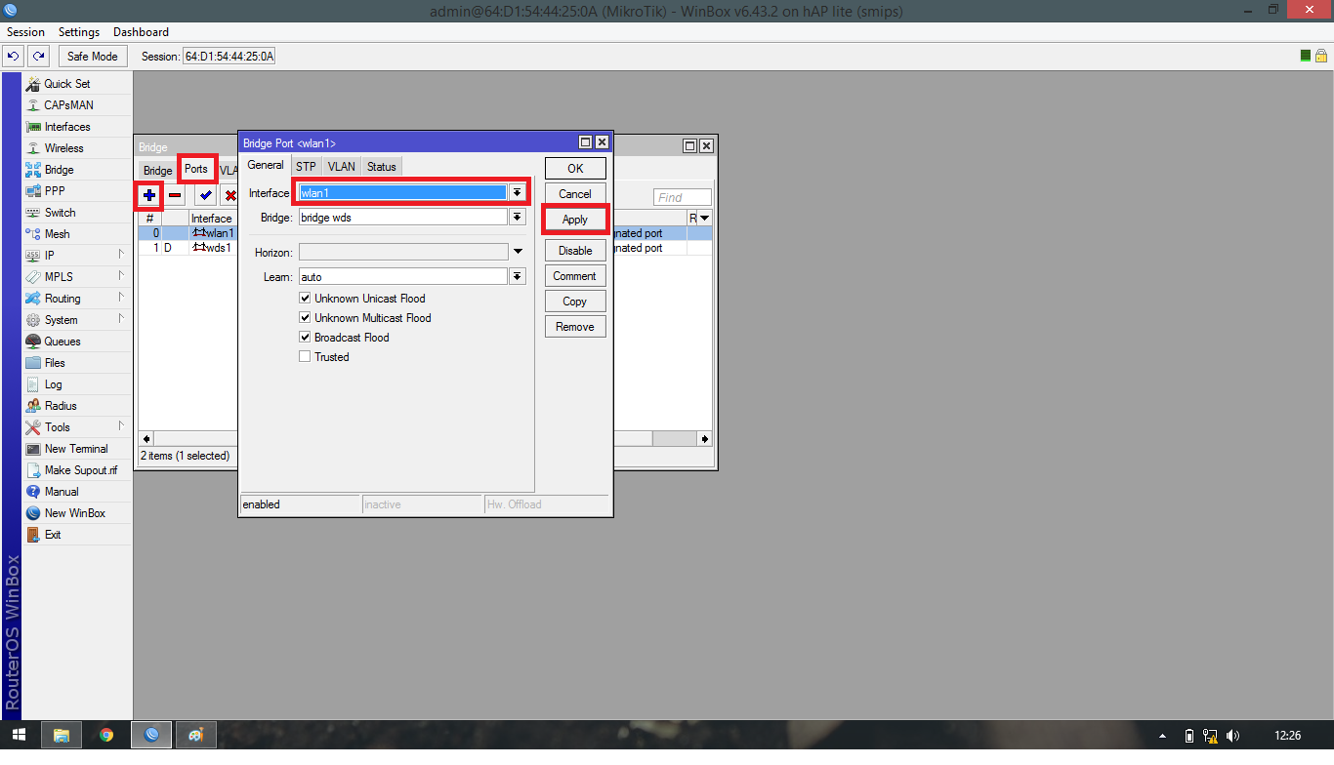Open the column selector dropdown in Bridge window

point(704,218)
